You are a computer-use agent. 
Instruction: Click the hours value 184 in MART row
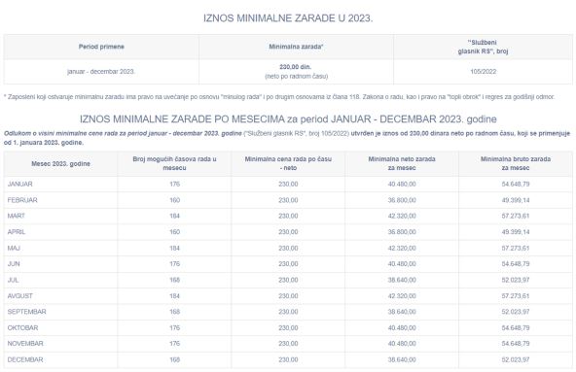(174, 216)
